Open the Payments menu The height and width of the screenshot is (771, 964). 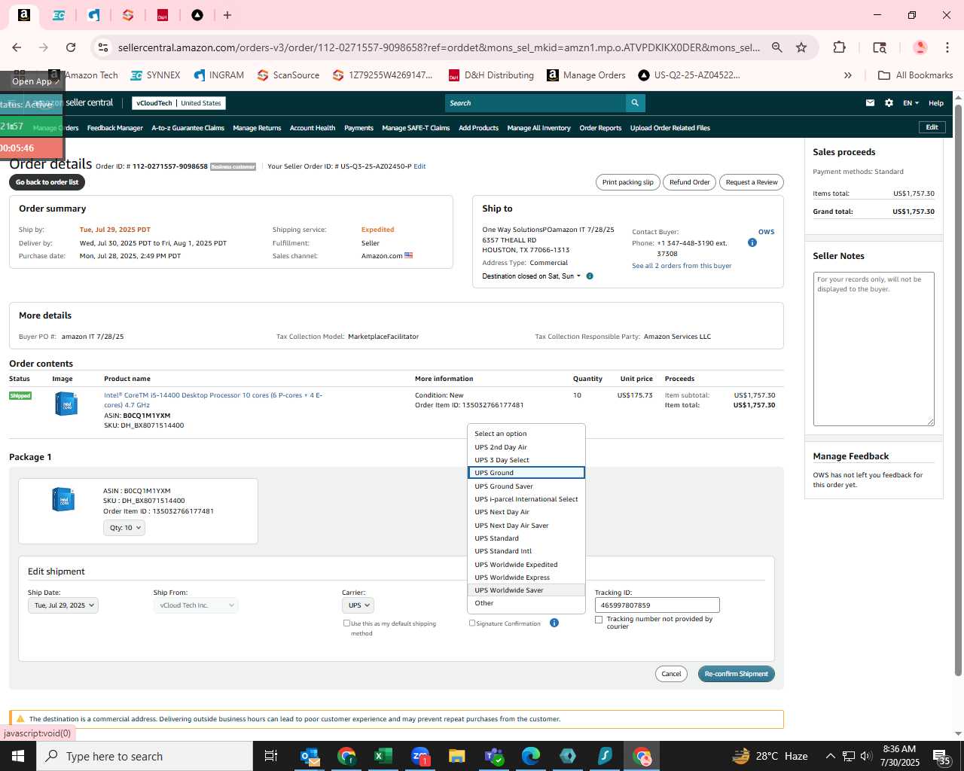(358, 128)
